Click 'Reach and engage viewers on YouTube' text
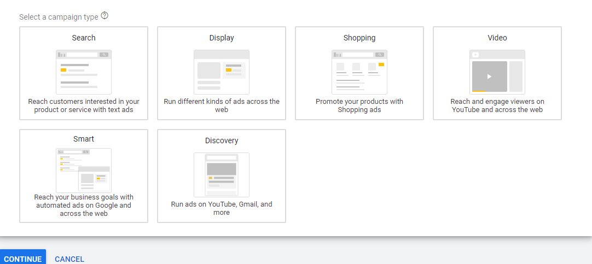The height and width of the screenshot is (264, 592). [x=497, y=105]
